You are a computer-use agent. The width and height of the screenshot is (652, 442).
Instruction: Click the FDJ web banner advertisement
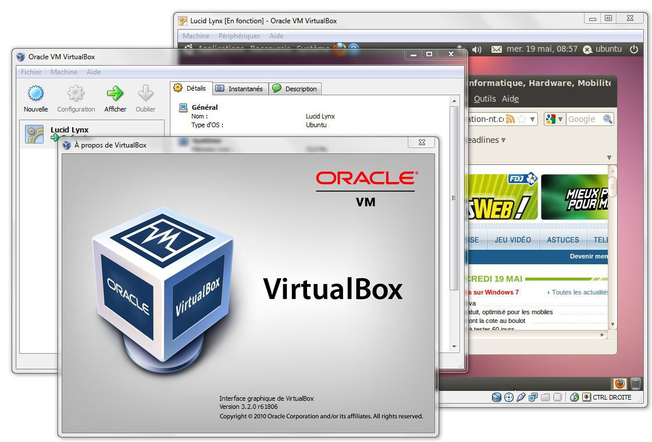coord(503,197)
